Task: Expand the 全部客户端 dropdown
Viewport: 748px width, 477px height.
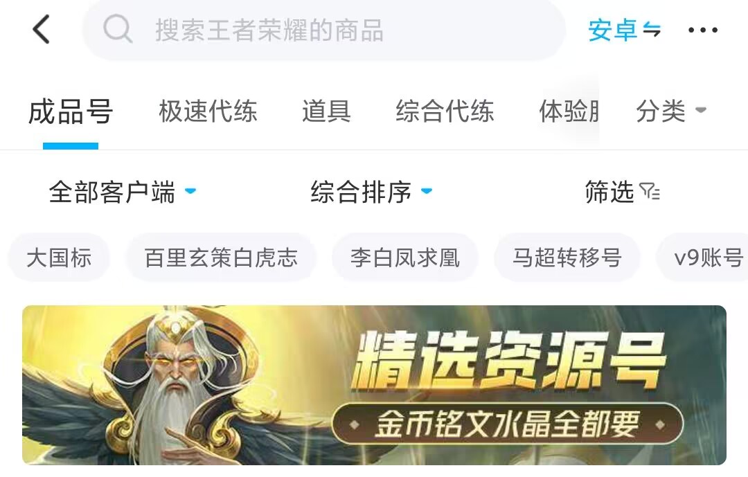Action: coord(123,192)
